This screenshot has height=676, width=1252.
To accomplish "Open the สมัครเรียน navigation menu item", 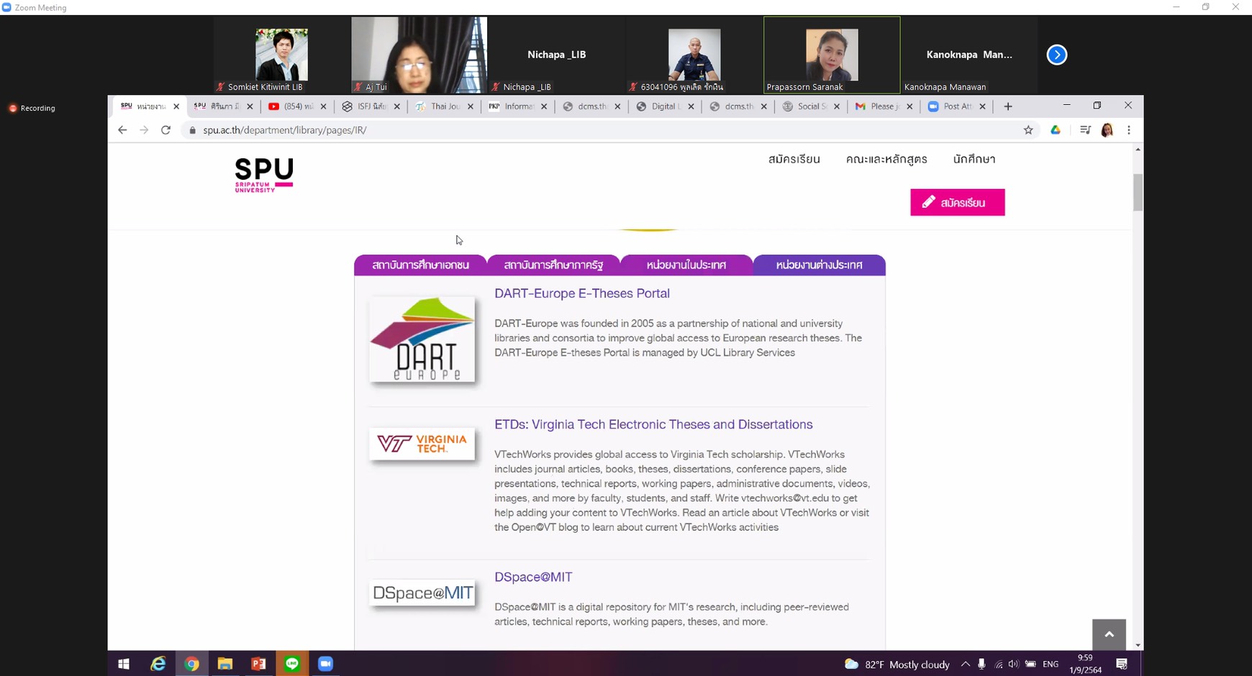I will click(x=794, y=160).
